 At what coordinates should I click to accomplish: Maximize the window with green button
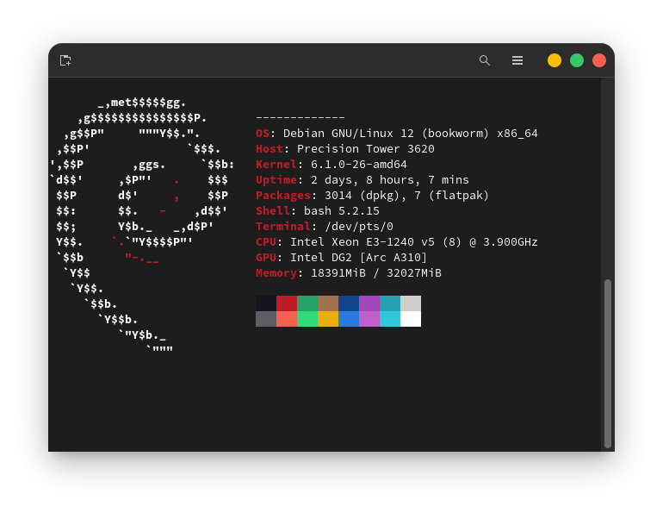pyautogui.click(x=577, y=60)
